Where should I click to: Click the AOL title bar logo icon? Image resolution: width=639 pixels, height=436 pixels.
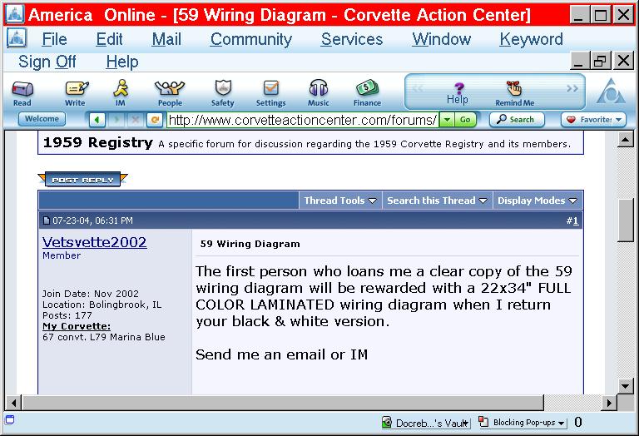tap(15, 14)
